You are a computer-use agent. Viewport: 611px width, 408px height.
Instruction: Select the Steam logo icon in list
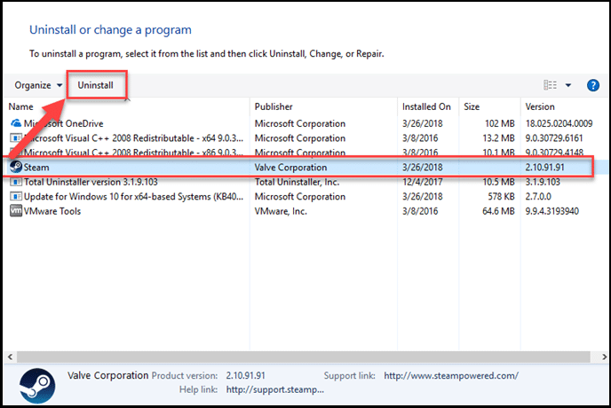point(16,167)
